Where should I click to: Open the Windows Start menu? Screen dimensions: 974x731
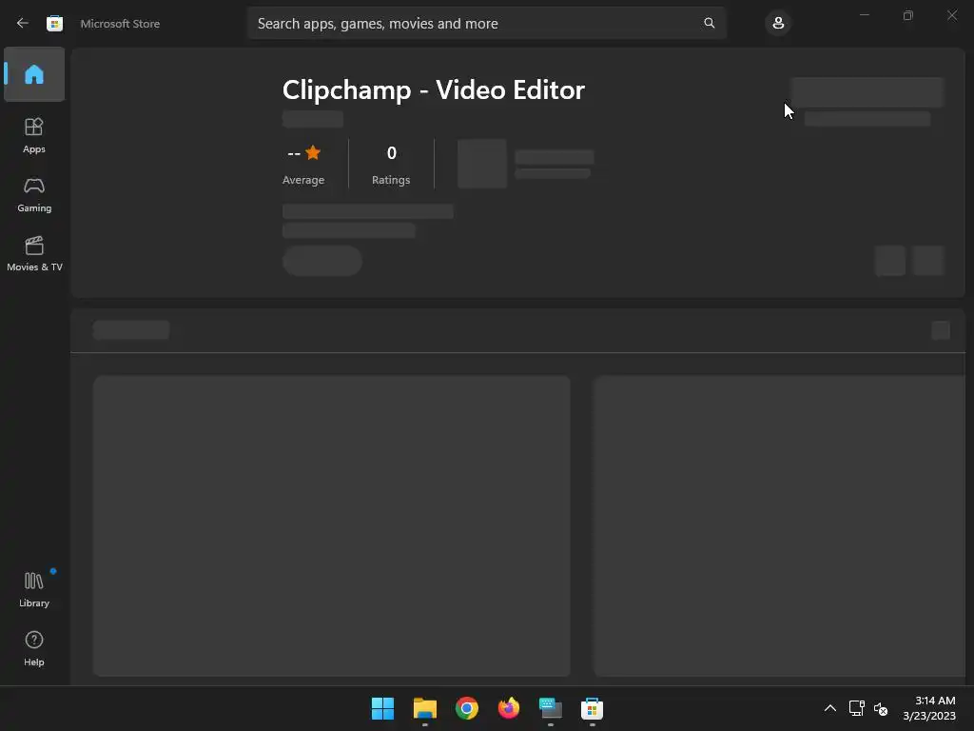[382, 708]
